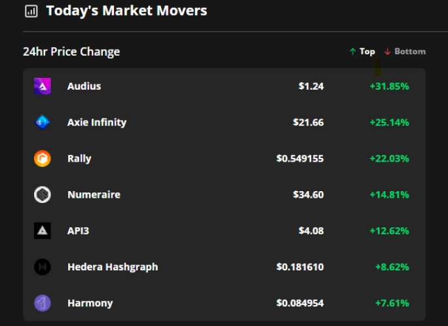The image size is (448, 326).
Task: Click the Market Movers chart icon
Action: (31, 11)
